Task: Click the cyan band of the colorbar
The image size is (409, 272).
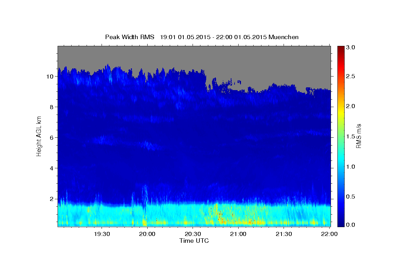Action: click(340, 160)
